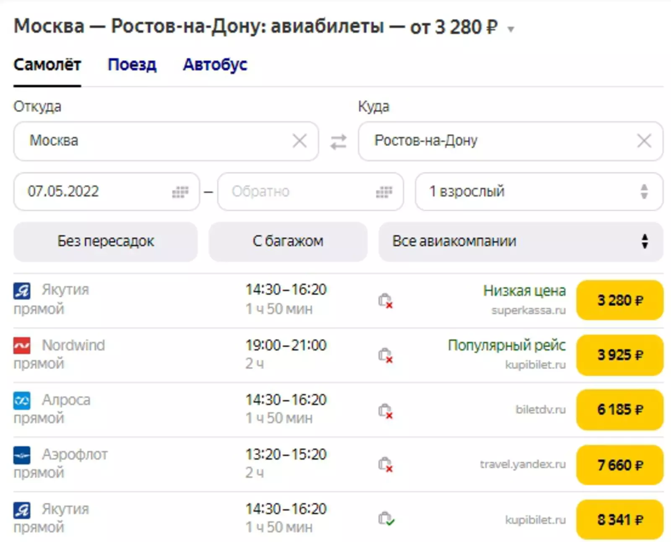Click the Алроса airline logo
The width and height of the screenshot is (671, 542).
(x=22, y=400)
